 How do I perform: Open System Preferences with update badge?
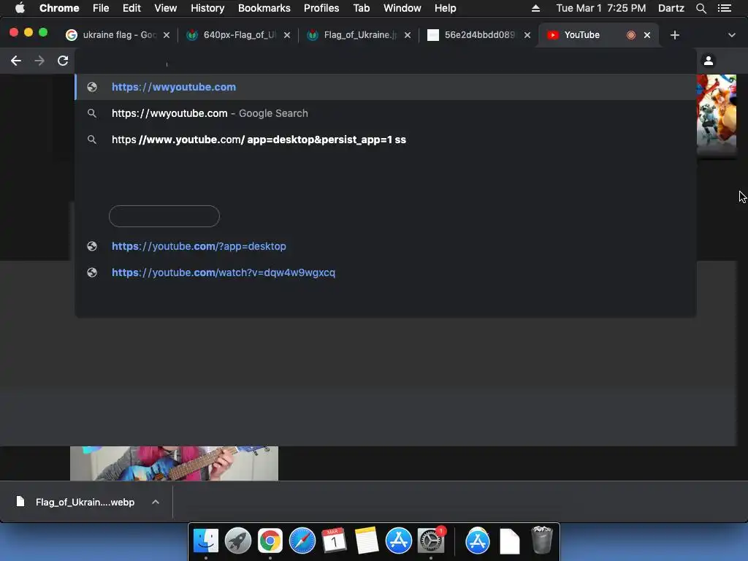coord(431,541)
